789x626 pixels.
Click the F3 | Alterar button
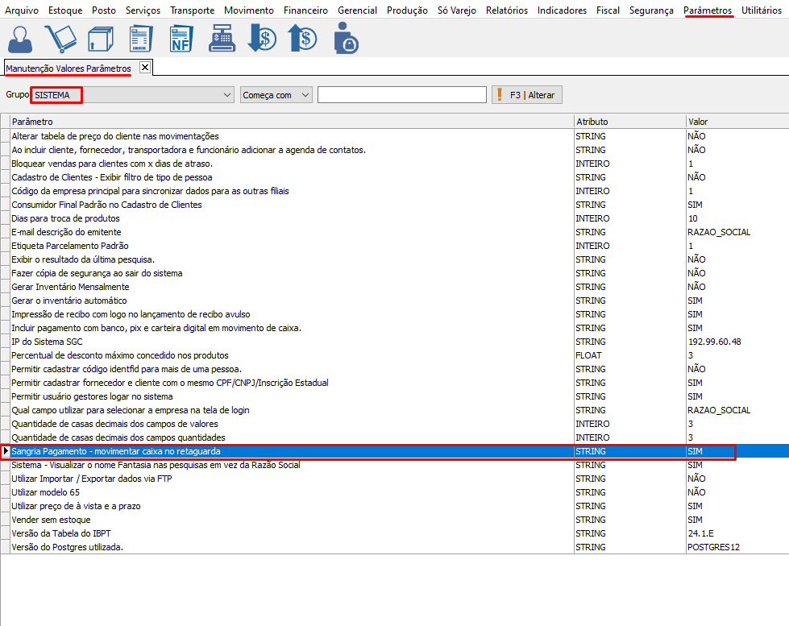[x=527, y=95]
